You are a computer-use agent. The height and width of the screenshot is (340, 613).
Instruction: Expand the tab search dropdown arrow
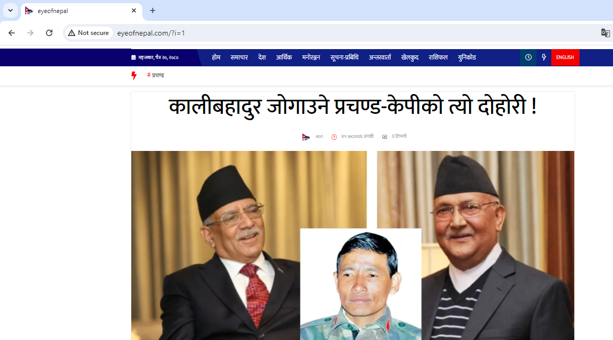[10, 10]
